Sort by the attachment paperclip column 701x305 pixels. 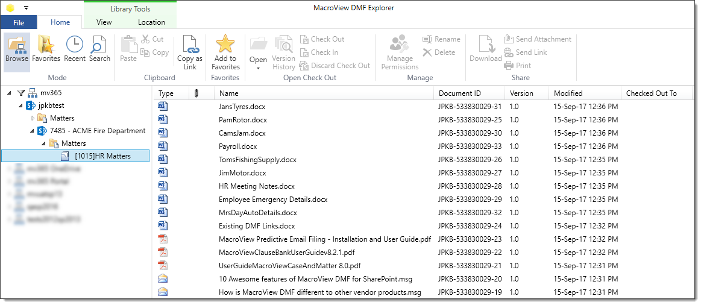(196, 93)
